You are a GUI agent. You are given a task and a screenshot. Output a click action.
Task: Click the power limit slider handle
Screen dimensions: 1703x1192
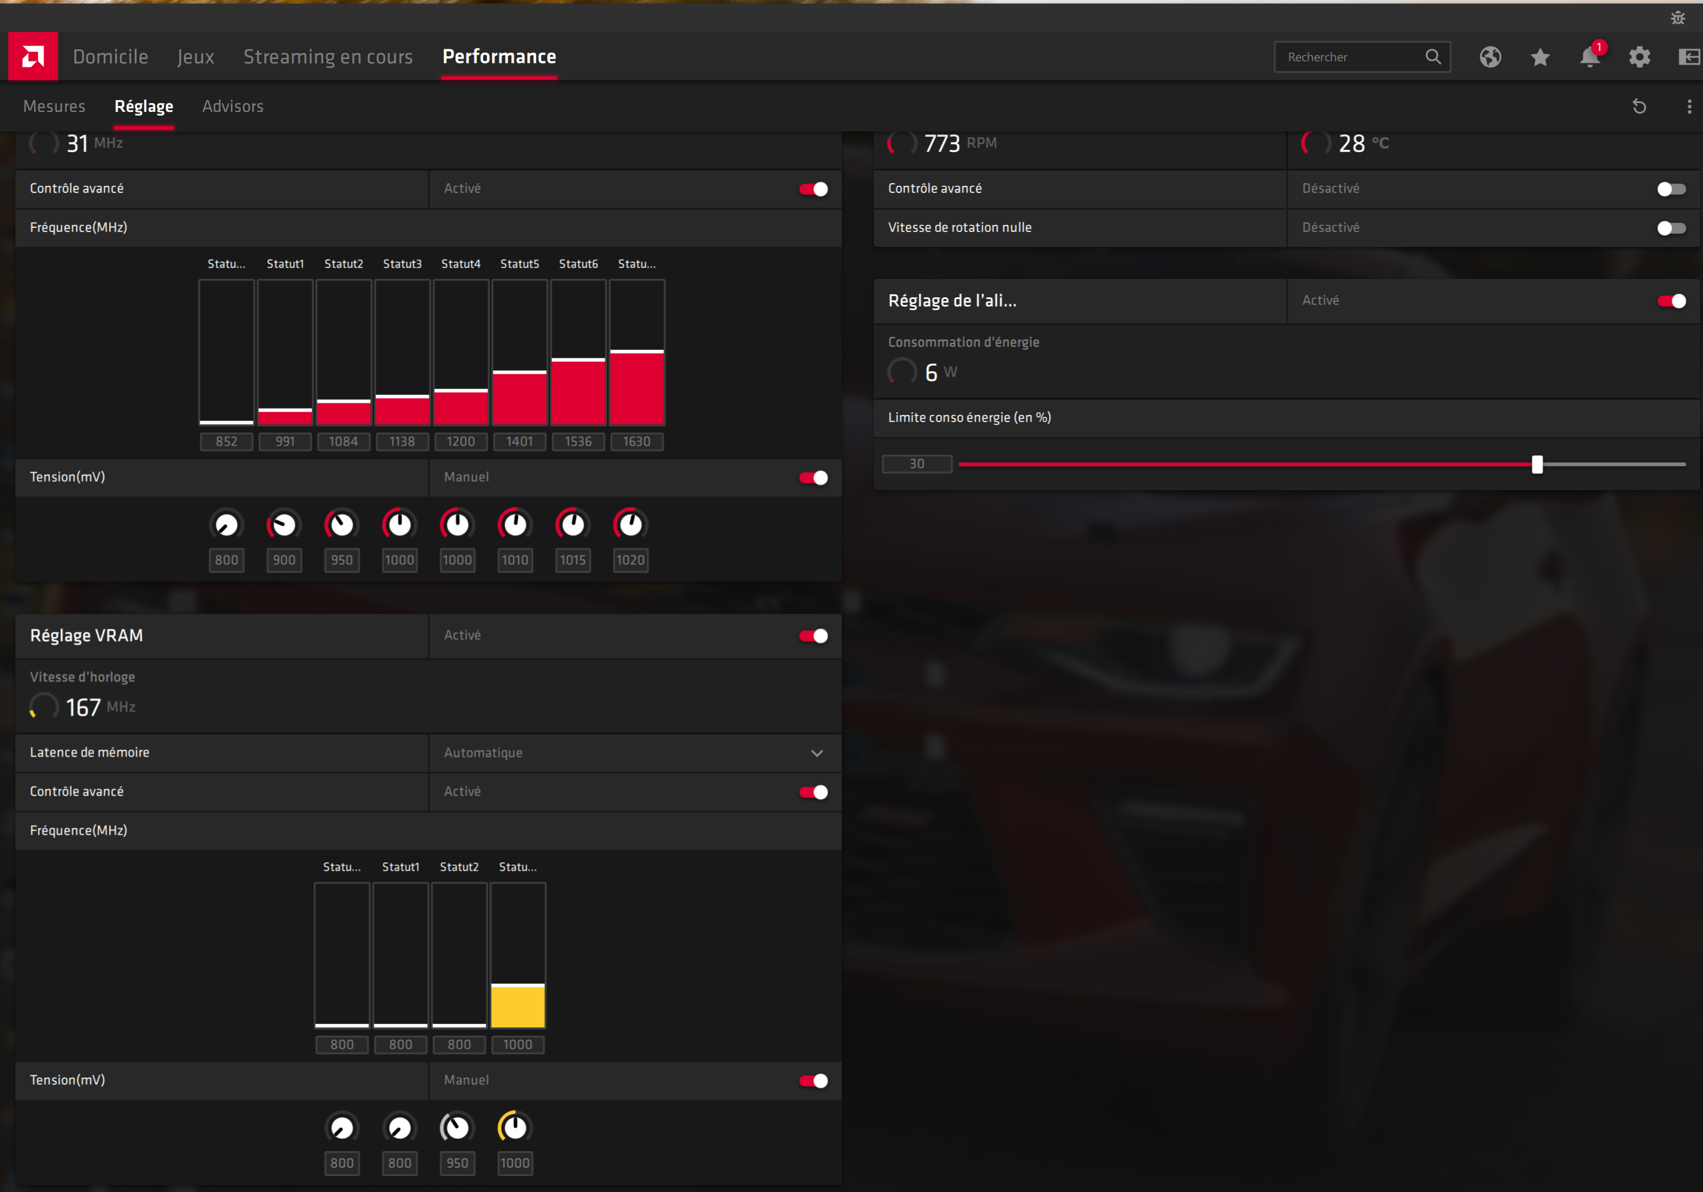[1537, 465]
